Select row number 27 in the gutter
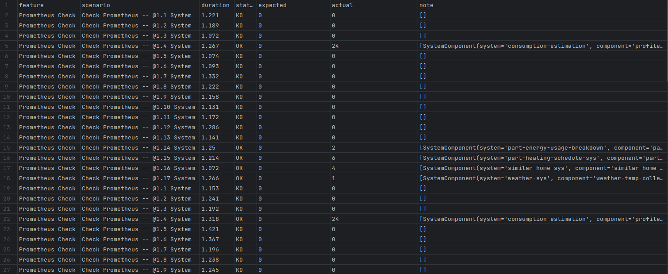The width and height of the screenshot is (668, 274). (6, 270)
